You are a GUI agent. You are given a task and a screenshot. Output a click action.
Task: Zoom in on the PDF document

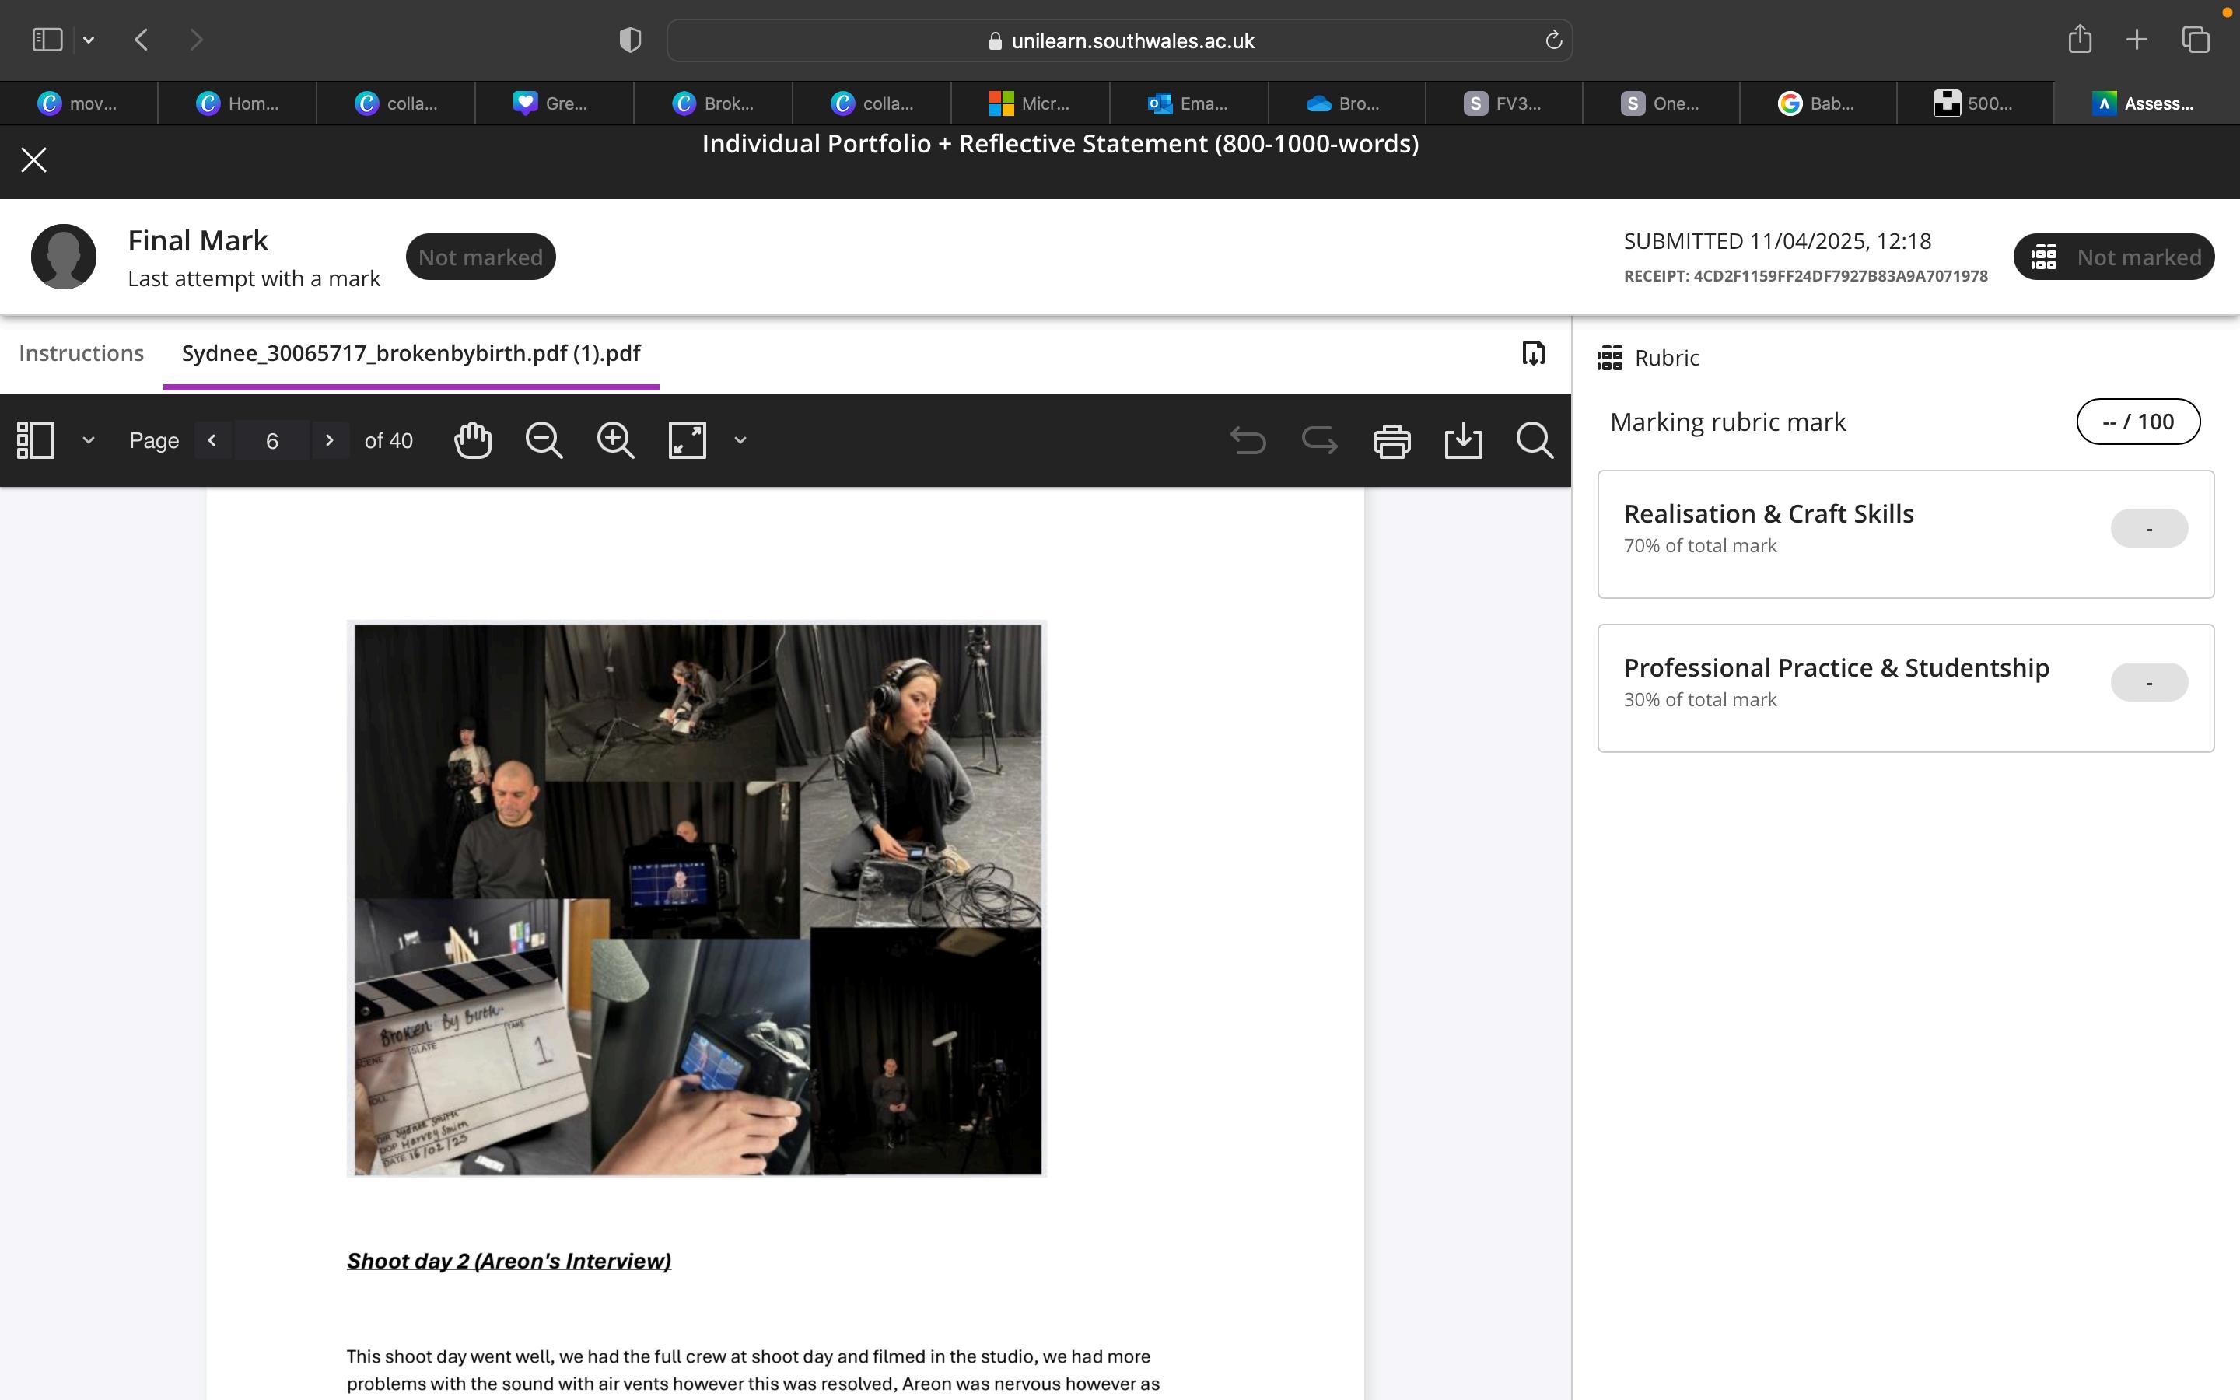coord(615,439)
